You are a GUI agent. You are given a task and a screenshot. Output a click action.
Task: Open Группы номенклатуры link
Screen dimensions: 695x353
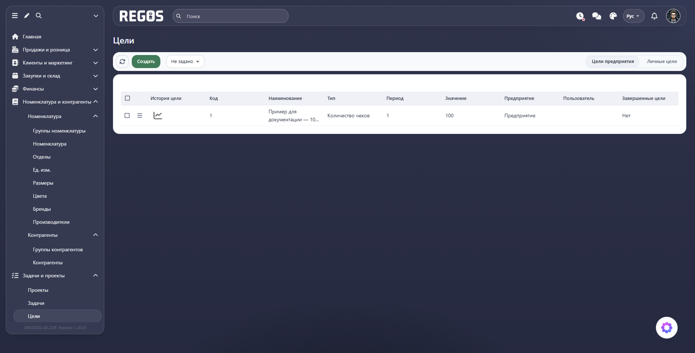(x=59, y=131)
